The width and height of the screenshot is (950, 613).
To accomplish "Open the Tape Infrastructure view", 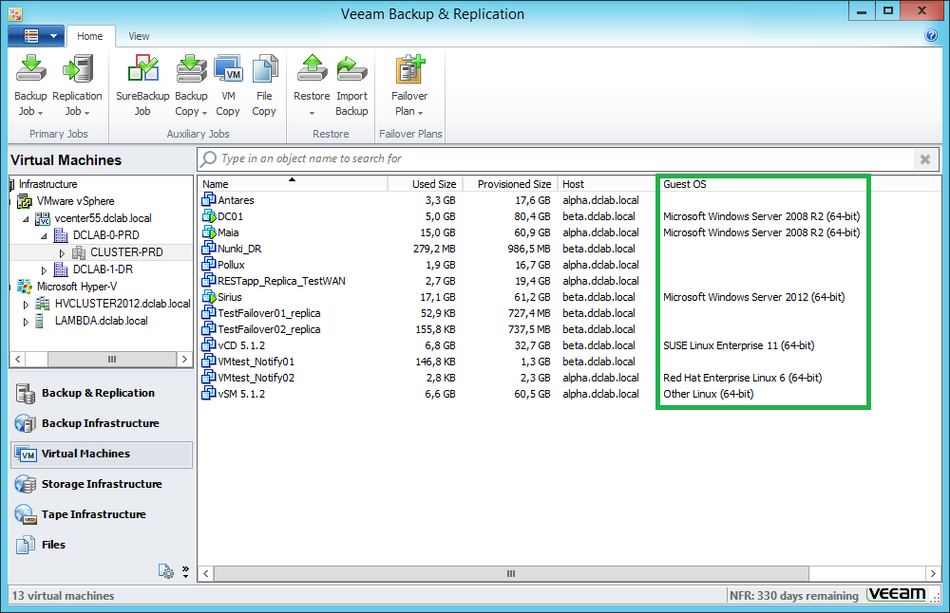I will tap(102, 514).
